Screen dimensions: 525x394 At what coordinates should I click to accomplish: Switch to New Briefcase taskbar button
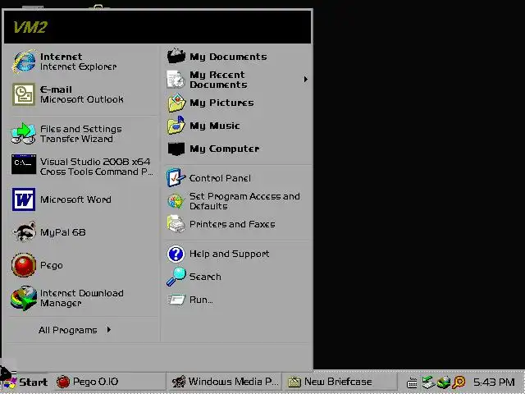[x=340, y=382]
